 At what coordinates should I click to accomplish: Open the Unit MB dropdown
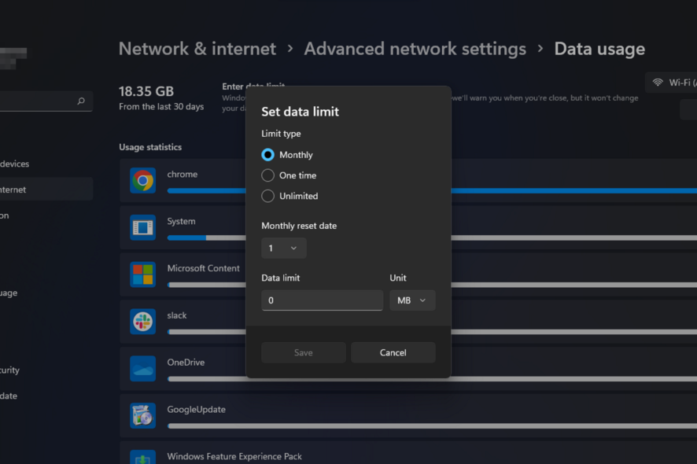[x=412, y=300]
